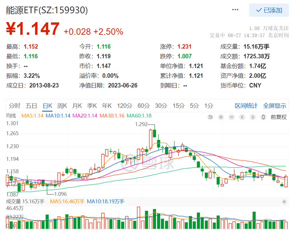296x230 pixels.
Task: Click the MA60:1.18 moving average label
Action: point(139,116)
